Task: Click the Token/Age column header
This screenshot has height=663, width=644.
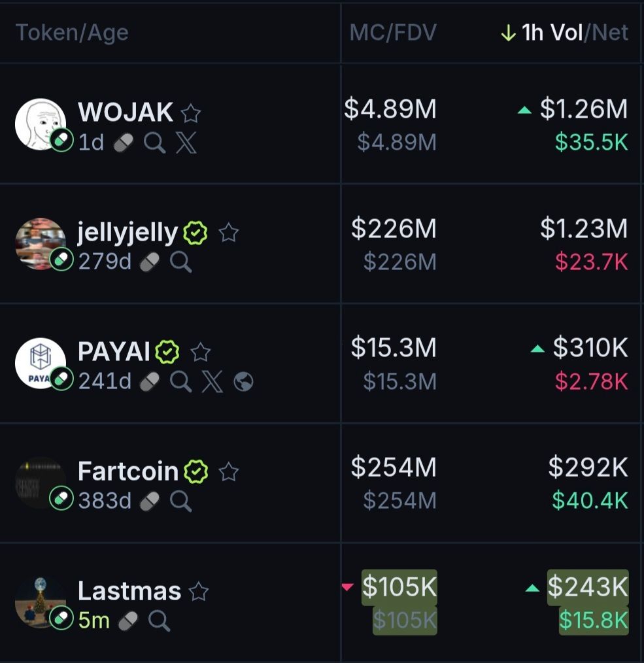Action: pos(72,33)
